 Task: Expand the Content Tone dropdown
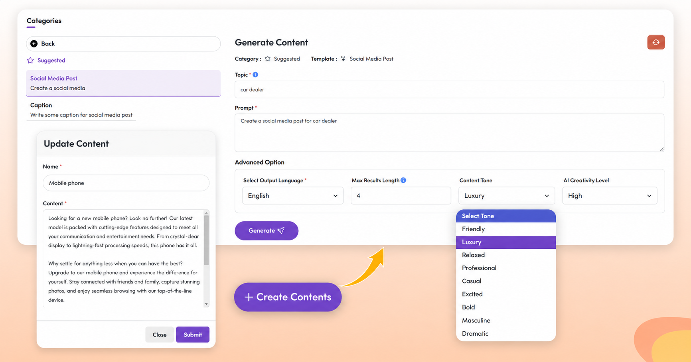[x=506, y=196]
